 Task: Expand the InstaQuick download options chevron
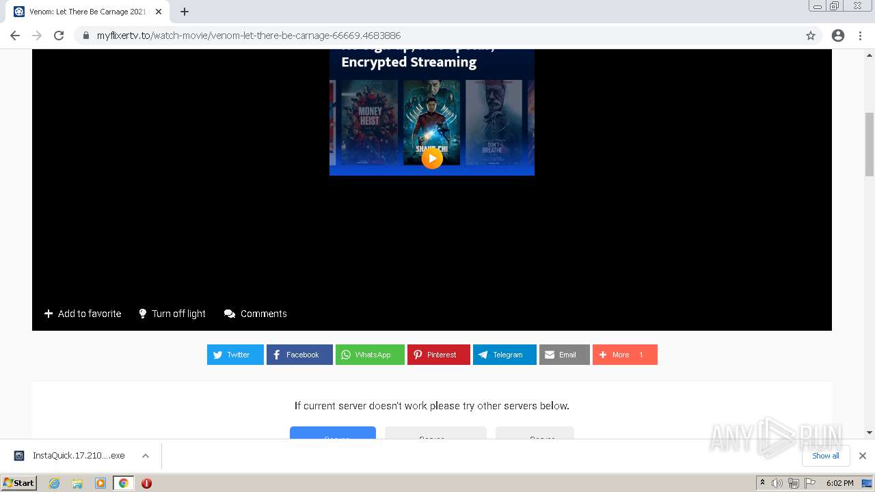tap(146, 456)
